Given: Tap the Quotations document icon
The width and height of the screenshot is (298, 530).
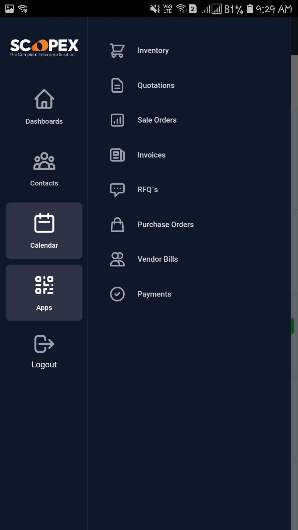Looking at the screenshot, I should click(117, 85).
